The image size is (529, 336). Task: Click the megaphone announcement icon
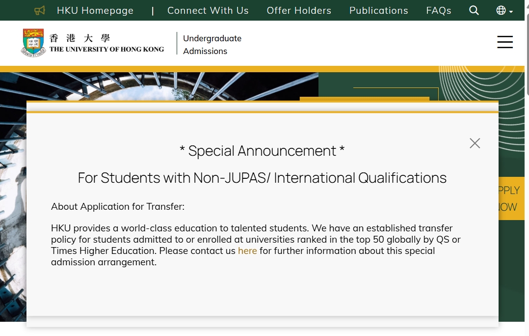[x=40, y=10]
